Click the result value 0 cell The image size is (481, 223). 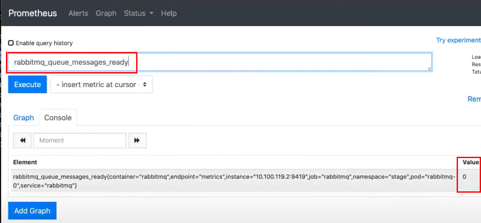point(464,177)
